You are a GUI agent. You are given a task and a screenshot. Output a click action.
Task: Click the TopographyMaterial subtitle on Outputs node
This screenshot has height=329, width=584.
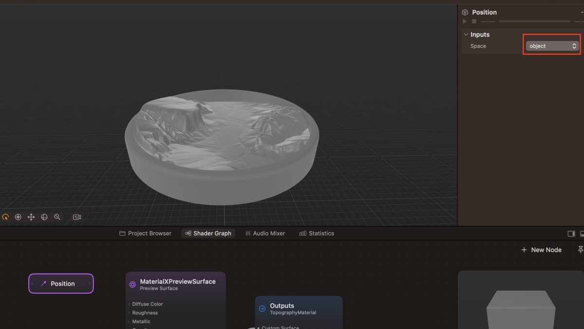pos(293,313)
